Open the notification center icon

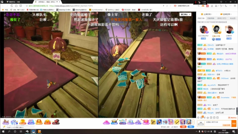coord(234,131)
